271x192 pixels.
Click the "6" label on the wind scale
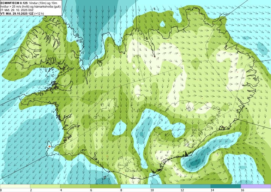click(91, 190)
